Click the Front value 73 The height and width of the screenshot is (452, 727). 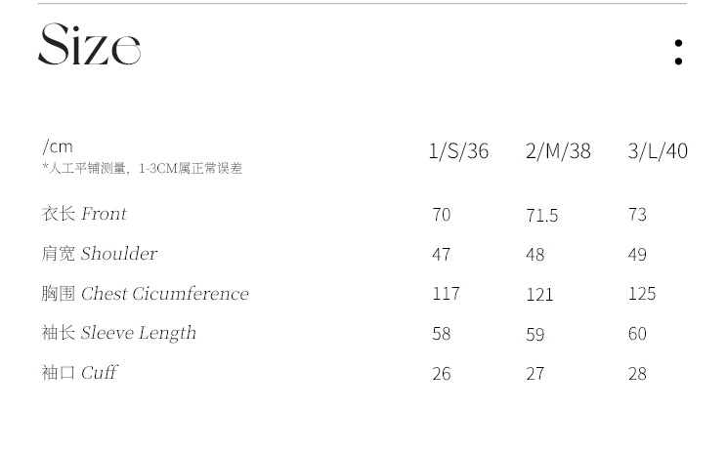coord(637,215)
